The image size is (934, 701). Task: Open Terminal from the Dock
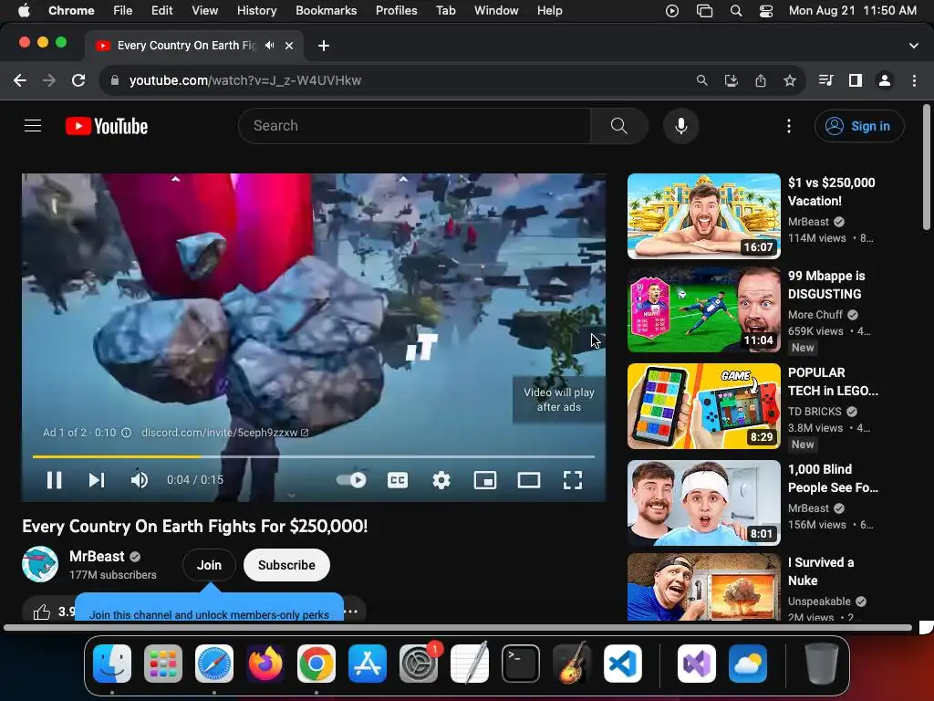pyautogui.click(x=521, y=664)
